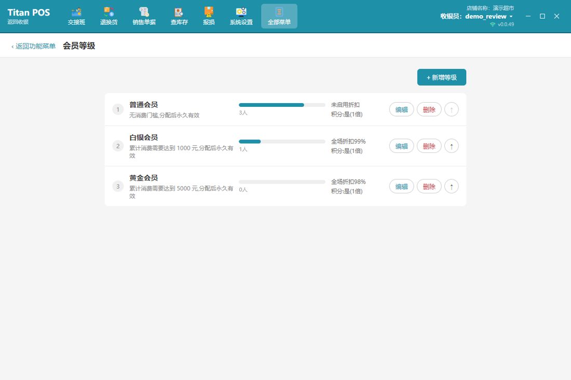
Task: Click the Titan POS logo
Action: click(29, 12)
